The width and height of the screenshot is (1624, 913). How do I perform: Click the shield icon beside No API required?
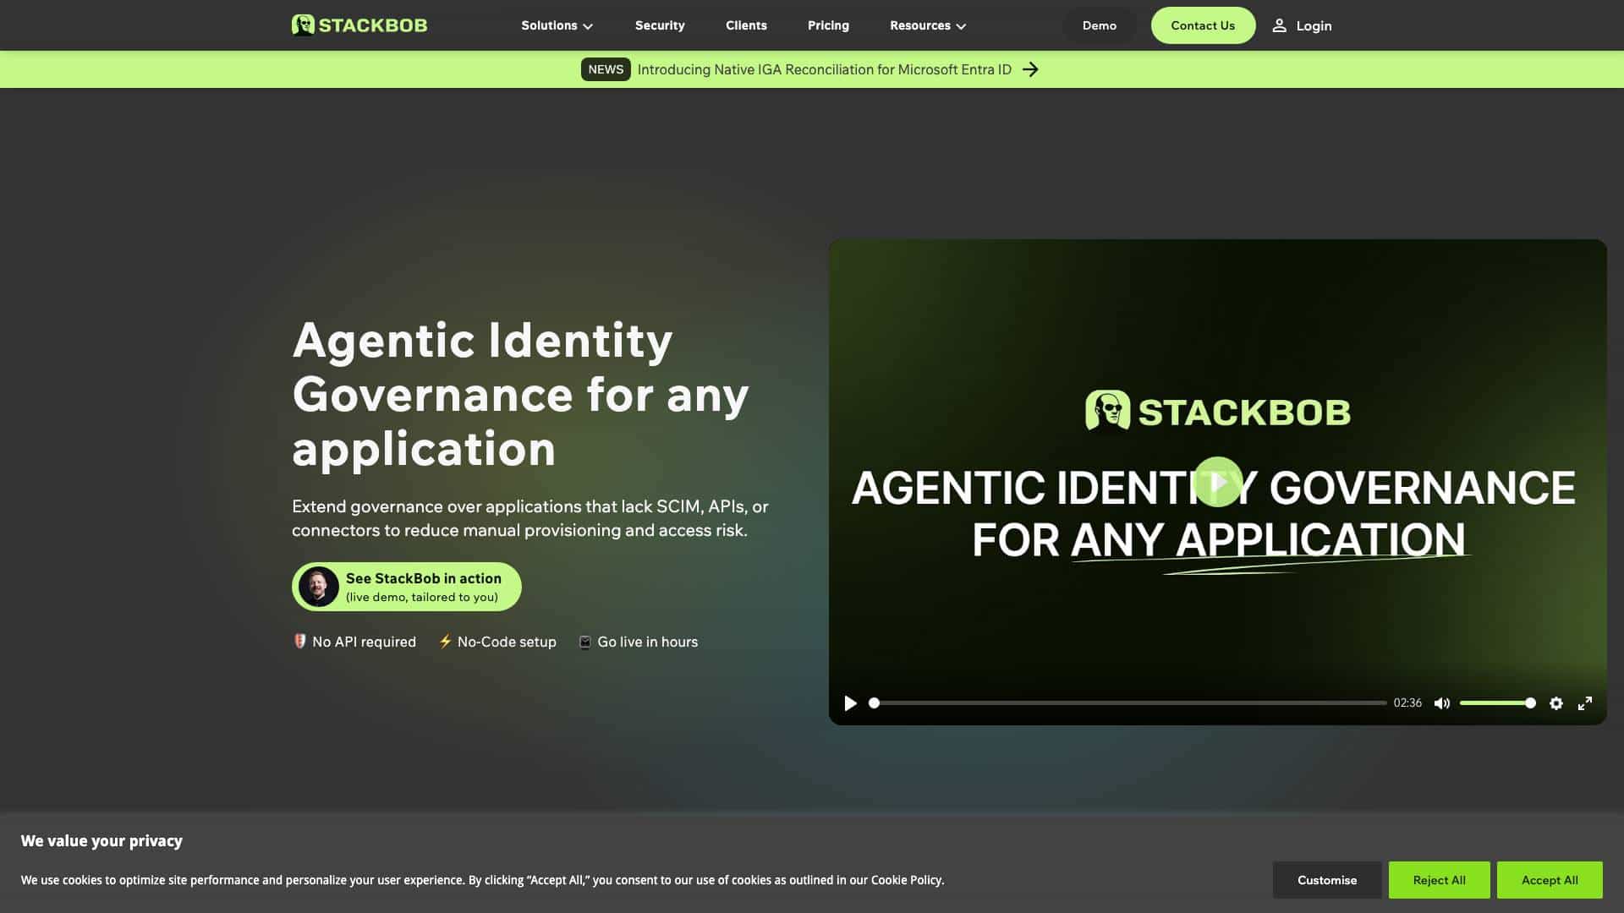[x=299, y=642]
